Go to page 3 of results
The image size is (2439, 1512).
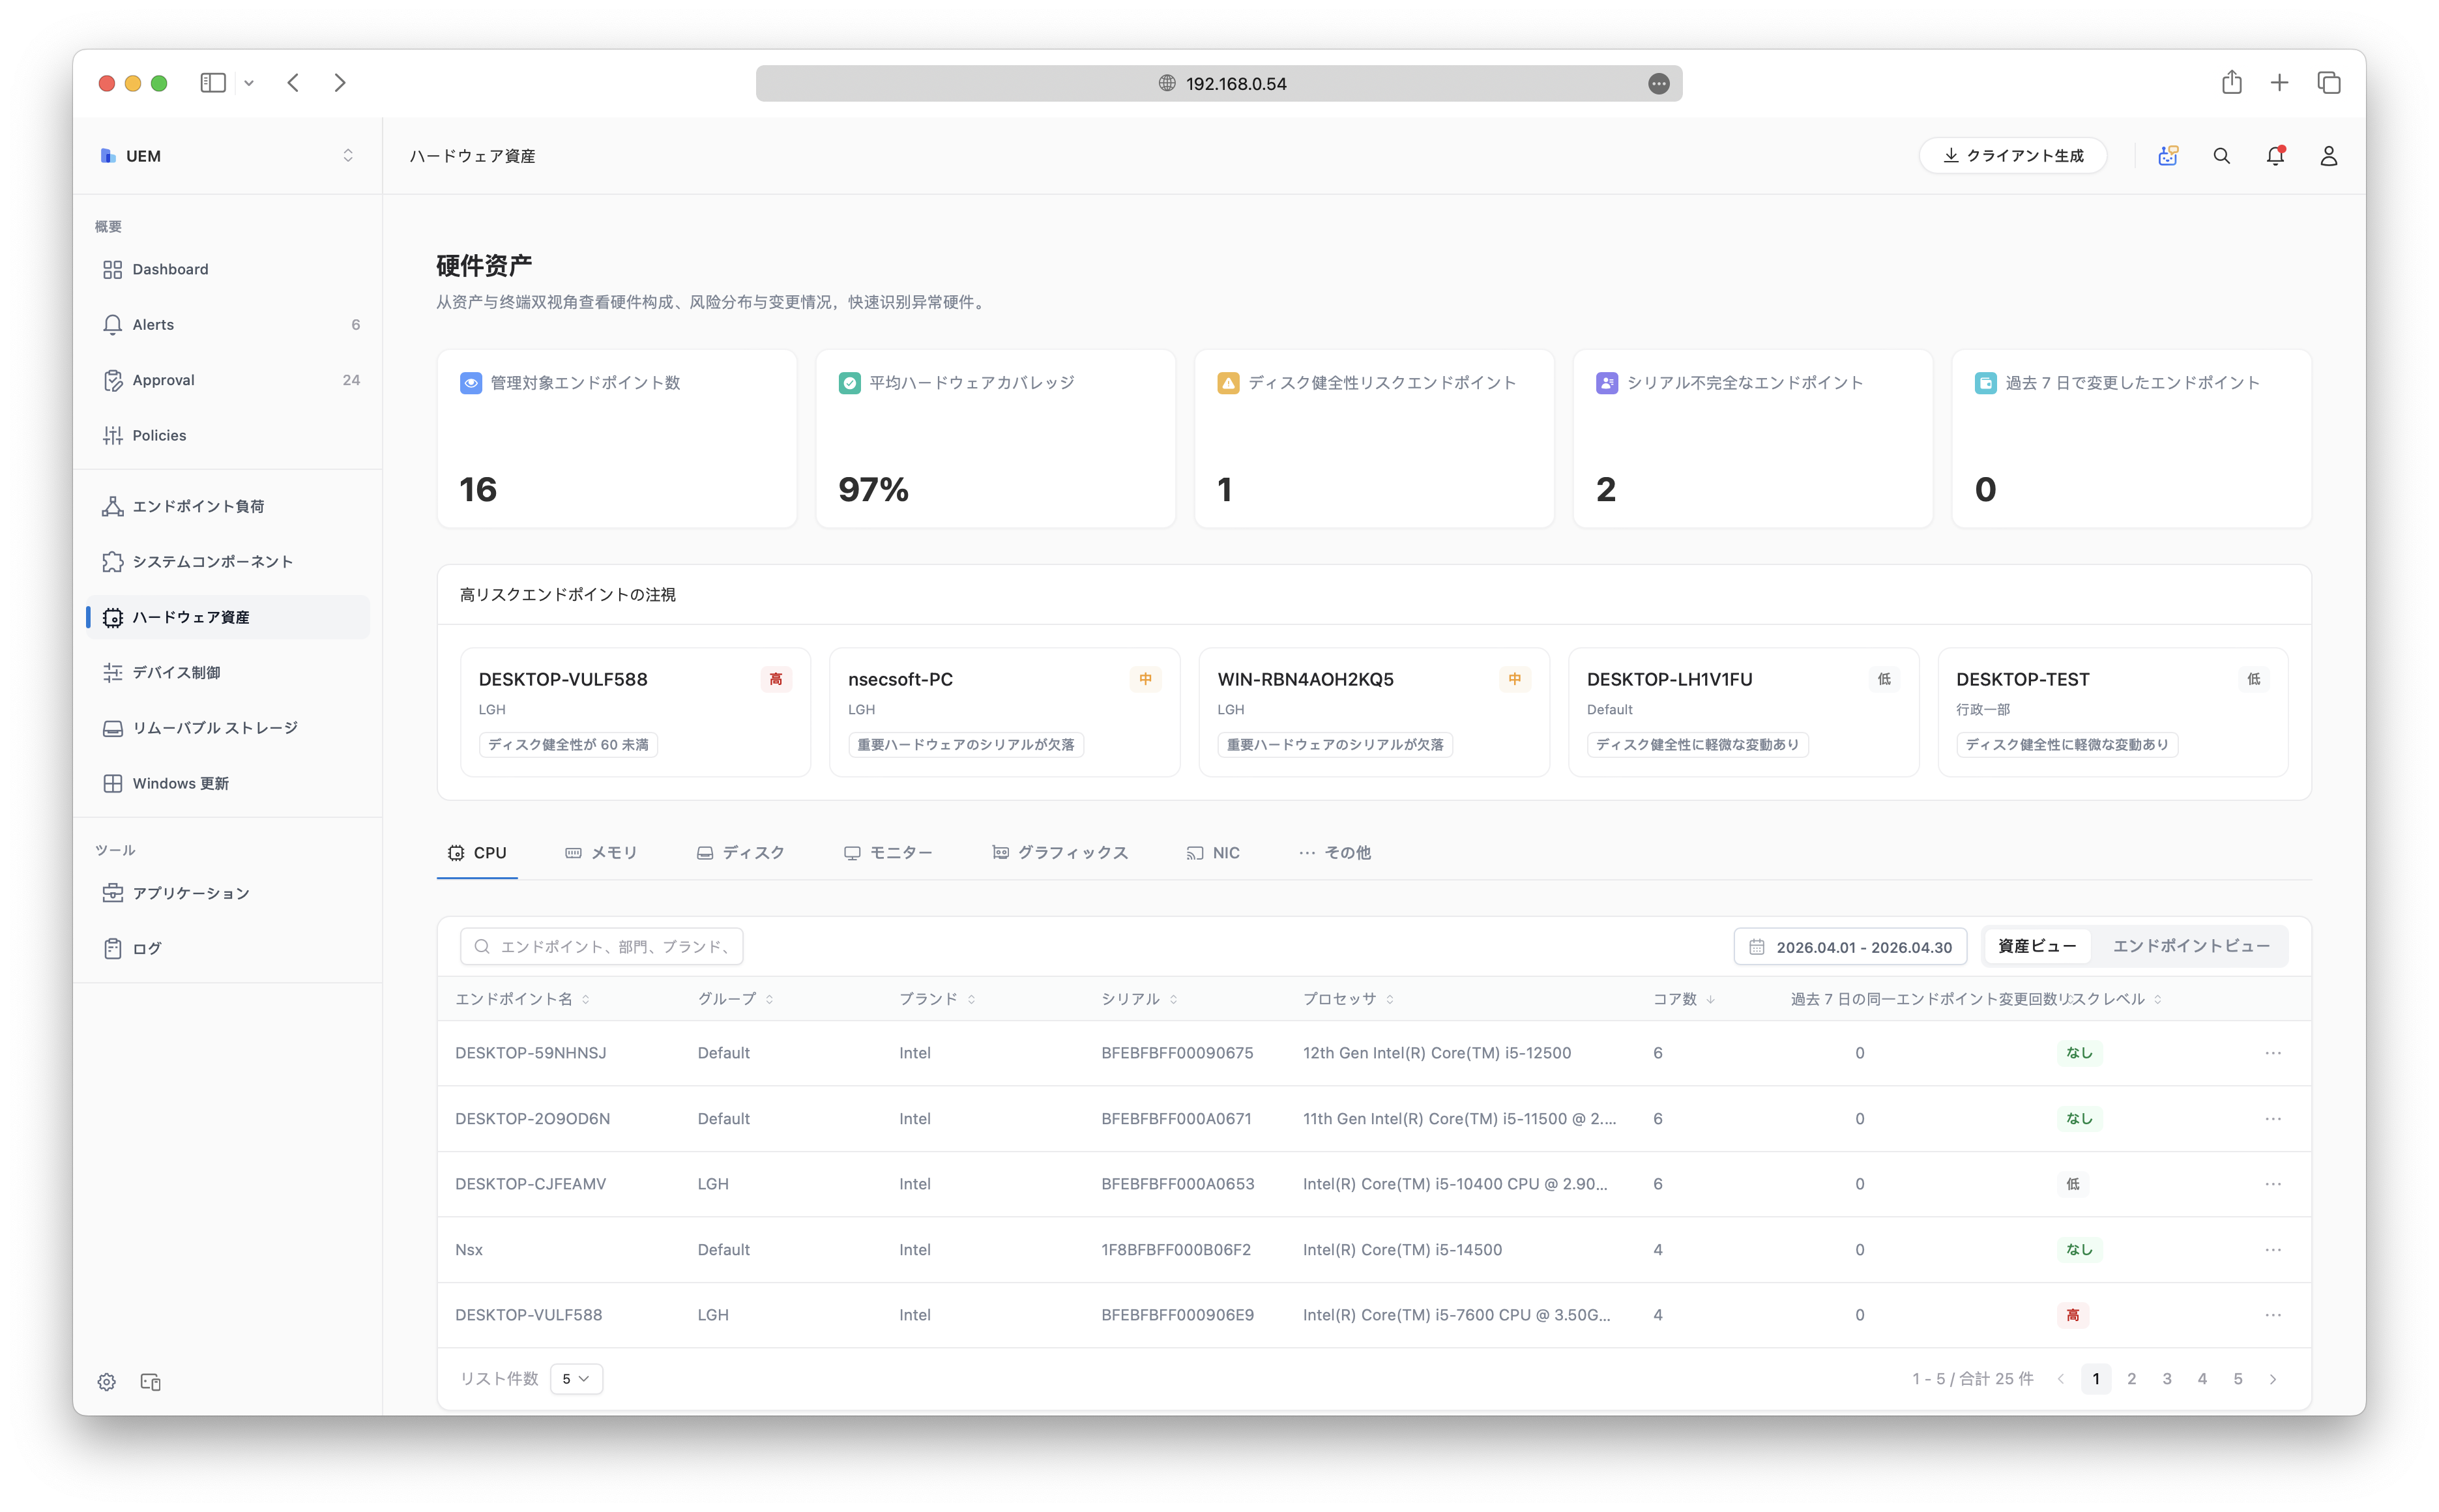pos(2166,1379)
